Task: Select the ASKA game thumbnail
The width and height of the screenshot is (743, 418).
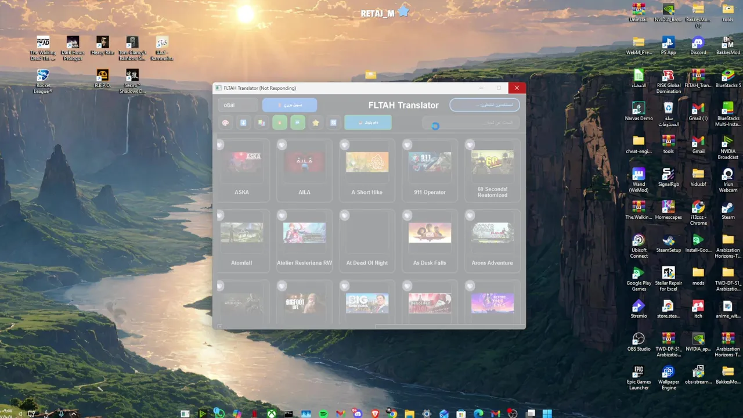Action: [x=241, y=162]
